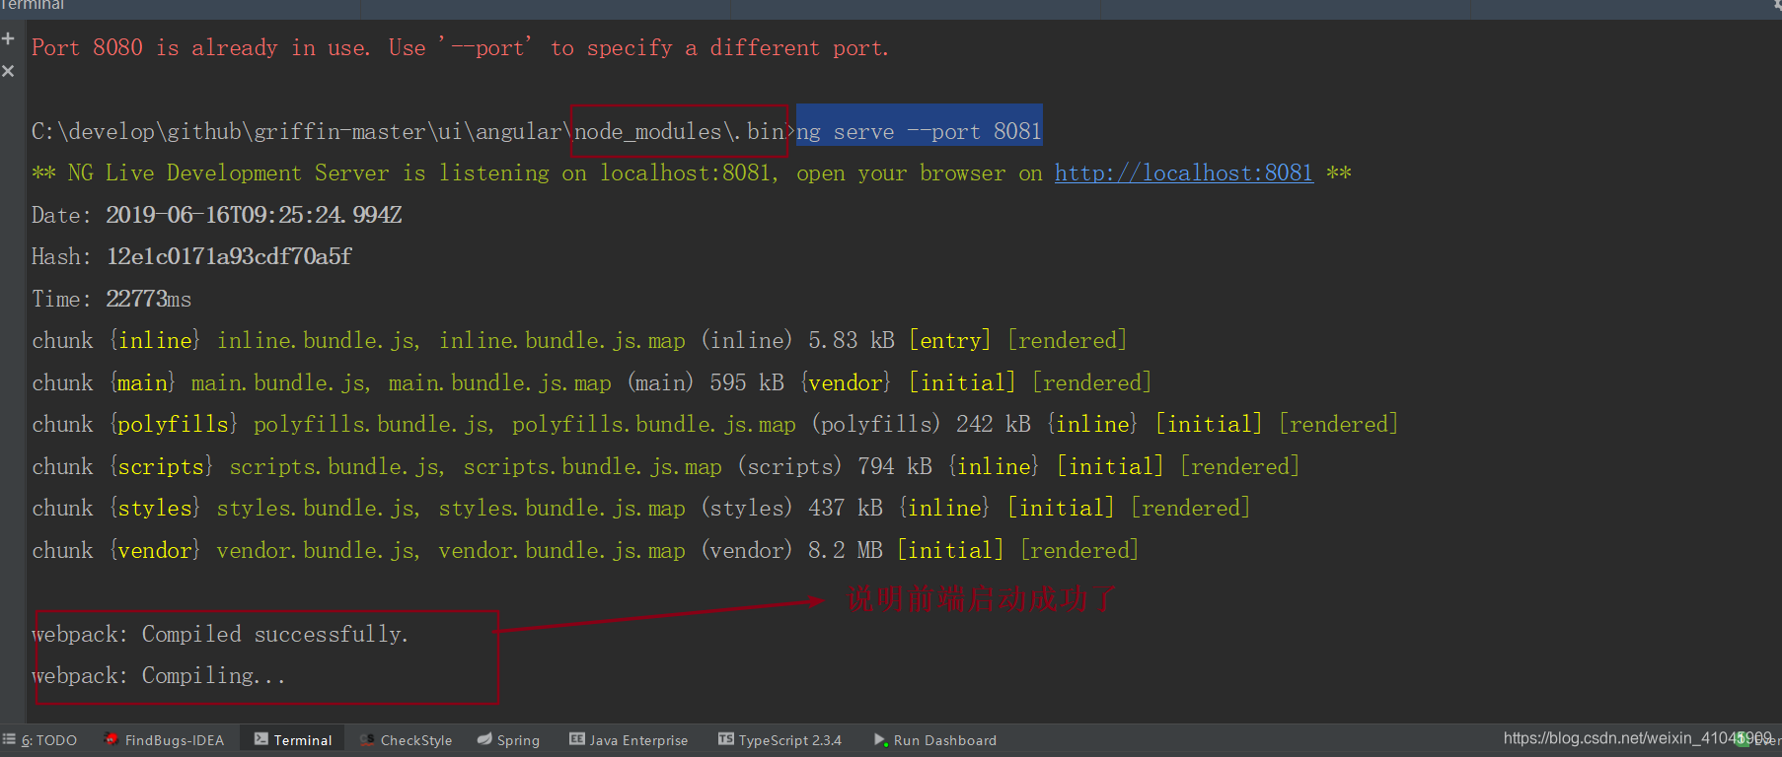Image resolution: width=1782 pixels, height=757 pixels.
Task: Open the CheckStyle tool window
Action: coord(406,740)
